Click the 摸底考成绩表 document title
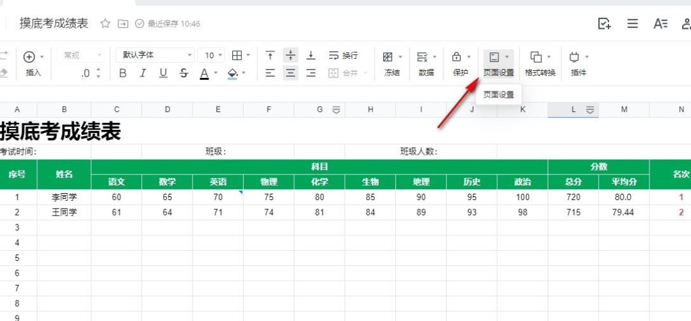This screenshot has width=691, height=321. click(54, 24)
